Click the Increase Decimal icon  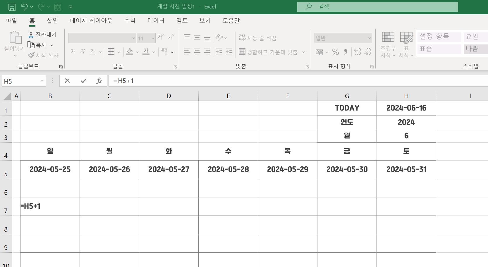(x=358, y=52)
